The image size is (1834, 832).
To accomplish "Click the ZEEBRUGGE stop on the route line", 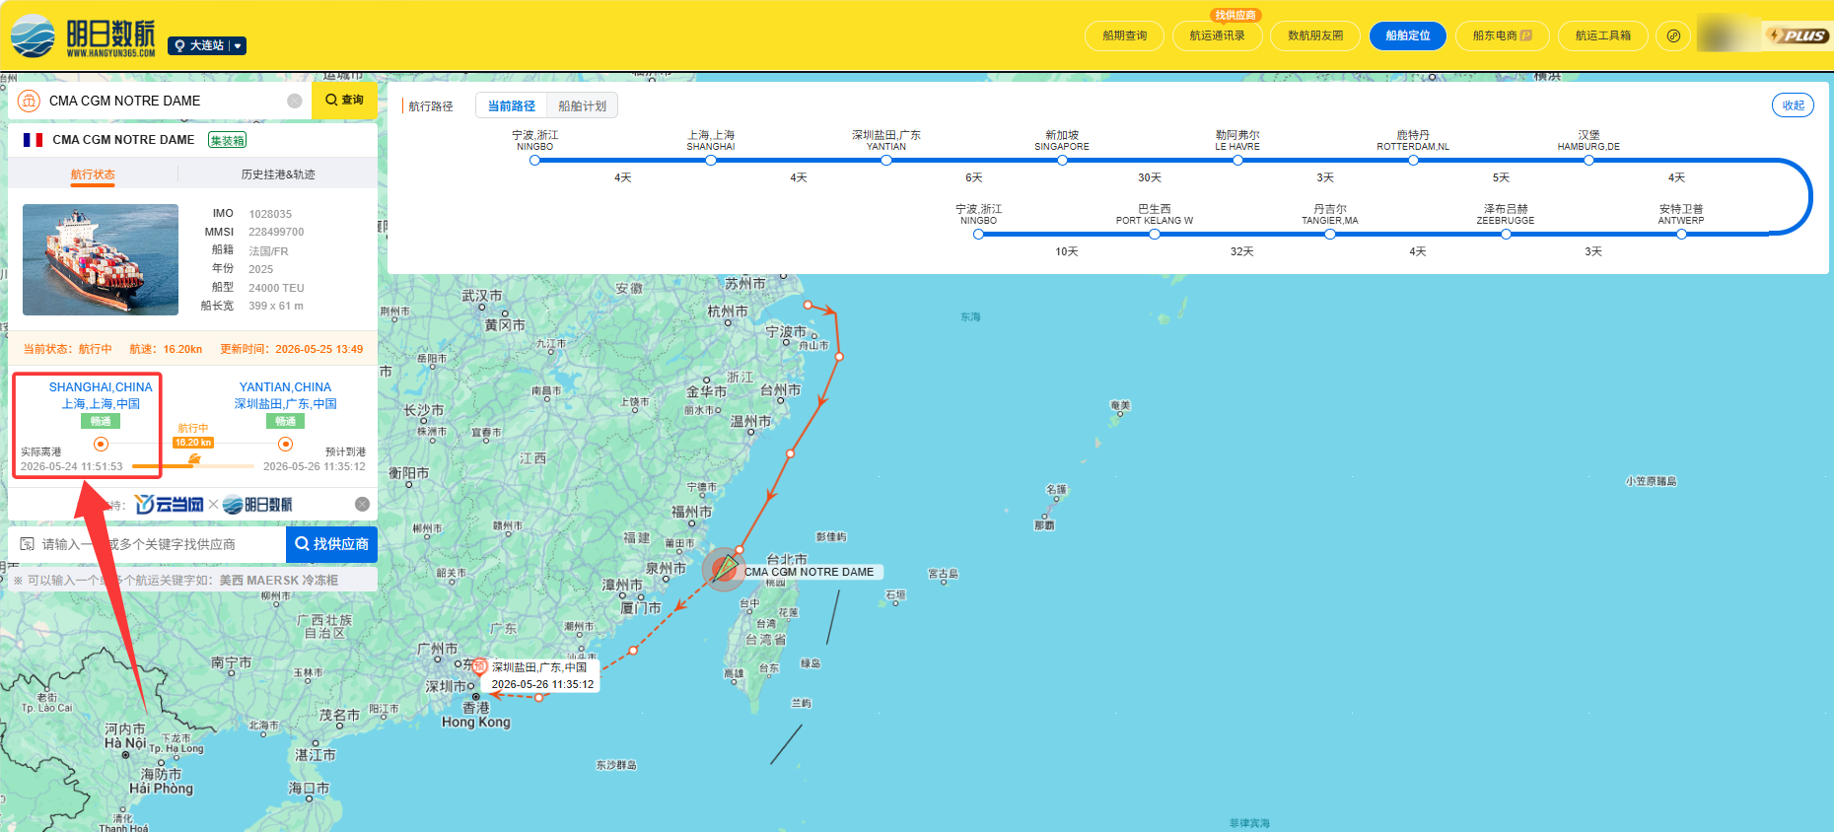I will [1506, 234].
